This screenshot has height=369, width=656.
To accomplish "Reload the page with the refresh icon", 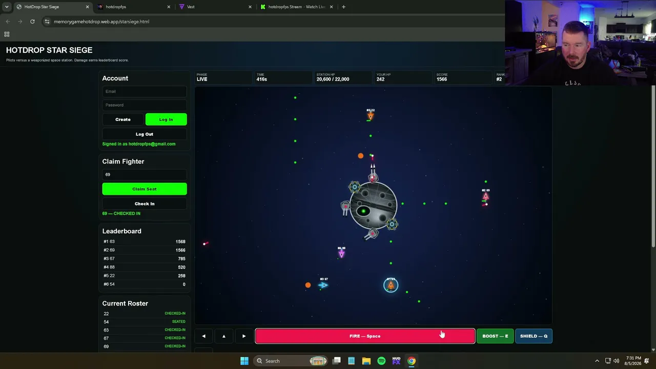I will 32,22.
